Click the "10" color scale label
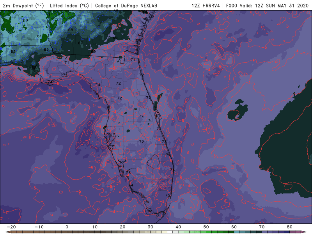This screenshot has height=234, width=312. point(95,227)
